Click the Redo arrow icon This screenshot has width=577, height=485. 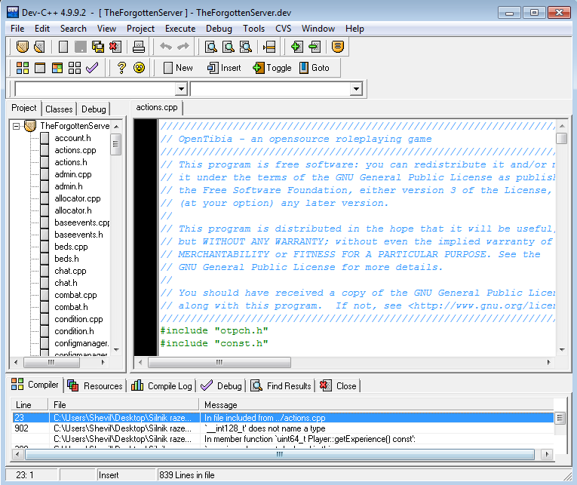point(183,46)
